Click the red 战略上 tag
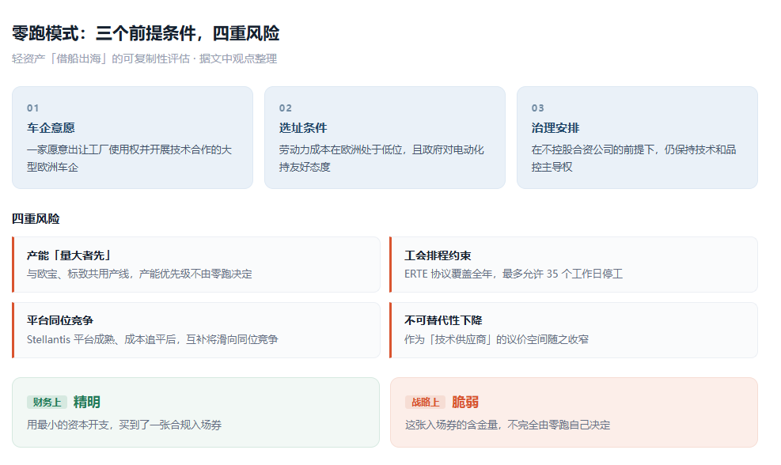781x465 pixels. click(426, 403)
